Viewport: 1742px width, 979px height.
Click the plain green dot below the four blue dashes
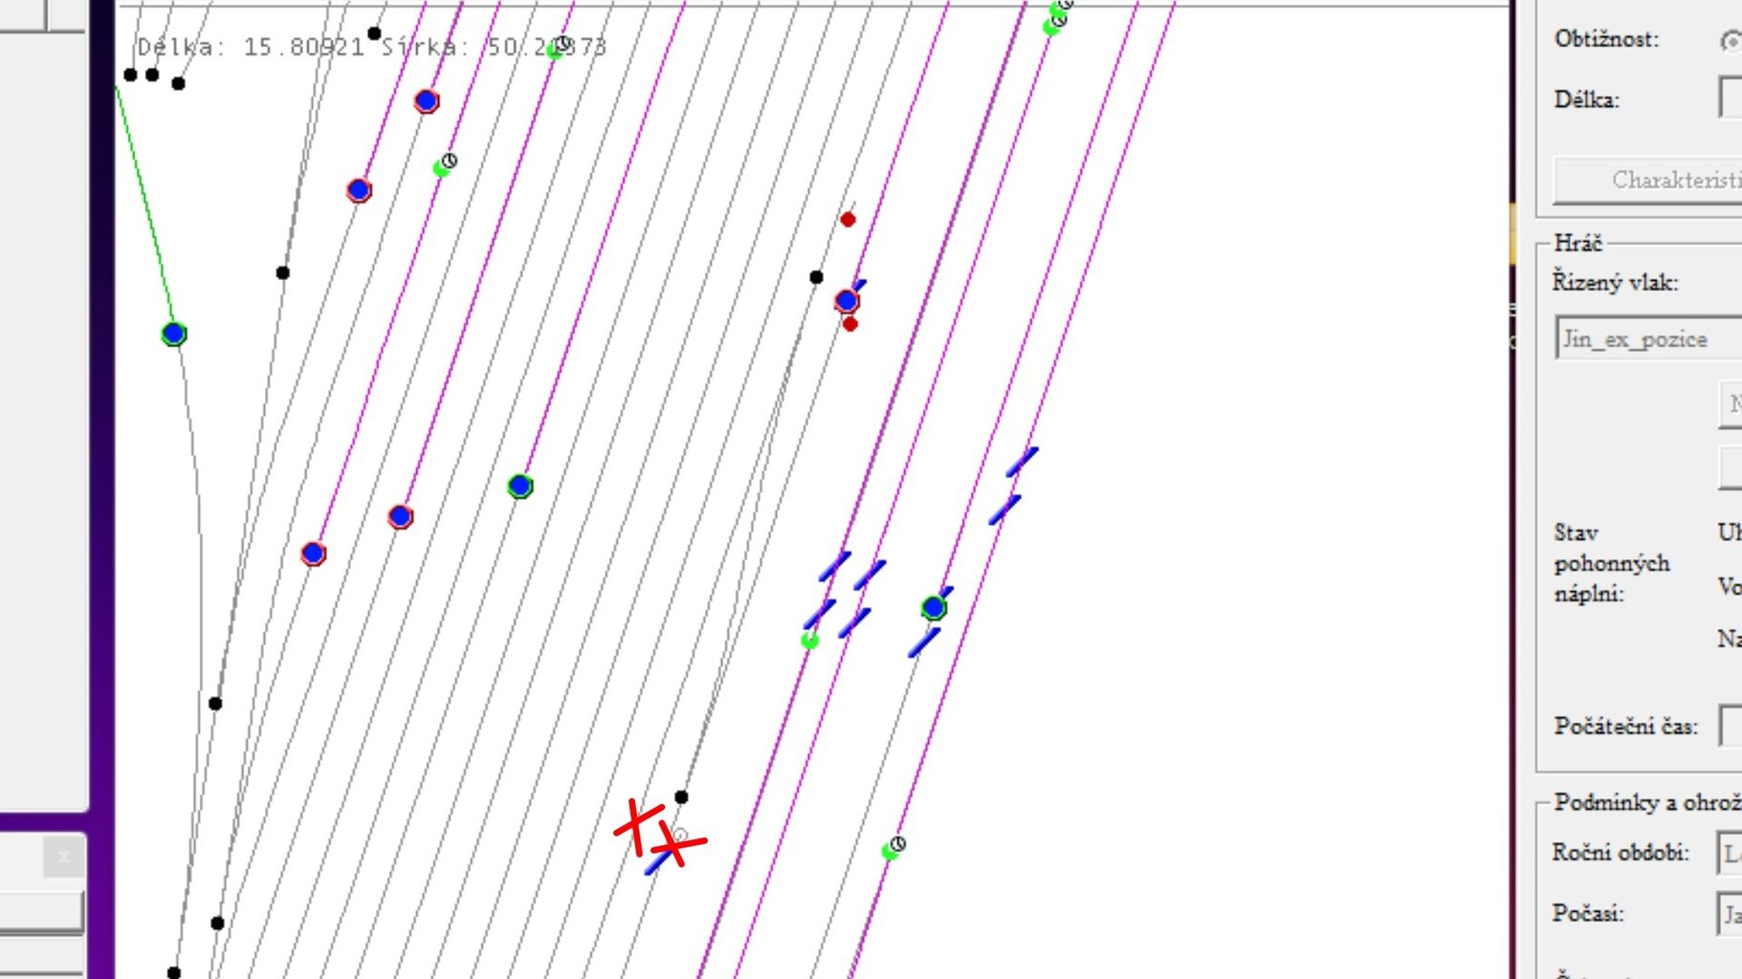pyautogui.click(x=809, y=641)
